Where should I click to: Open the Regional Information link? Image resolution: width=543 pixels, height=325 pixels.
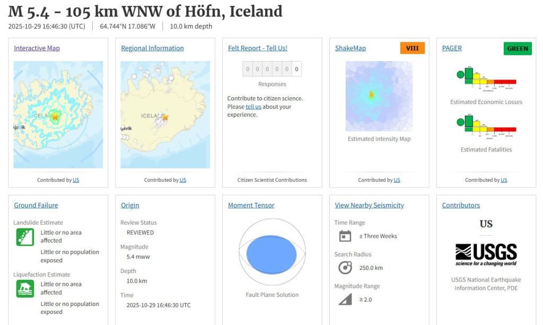[x=152, y=48]
